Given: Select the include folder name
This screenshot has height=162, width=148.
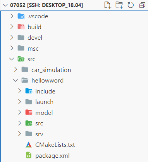Looking at the screenshot, I should [x=45, y=91].
